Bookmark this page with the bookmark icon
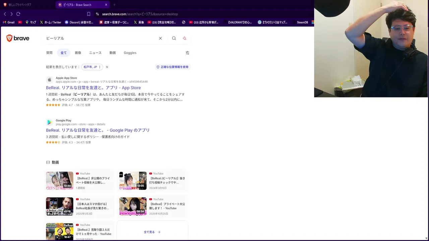The width and height of the screenshot is (429, 241). pyautogui.click(x=88, y=14)
